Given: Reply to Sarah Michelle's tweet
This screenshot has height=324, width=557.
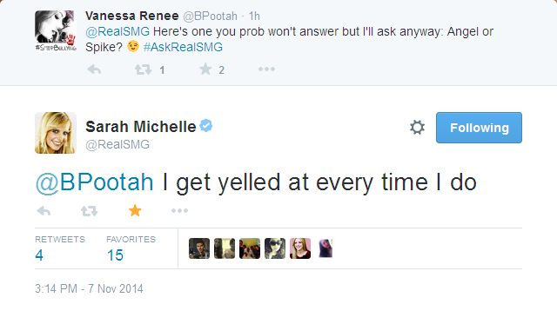Looking at the screenshot, I should pos(44,211).
